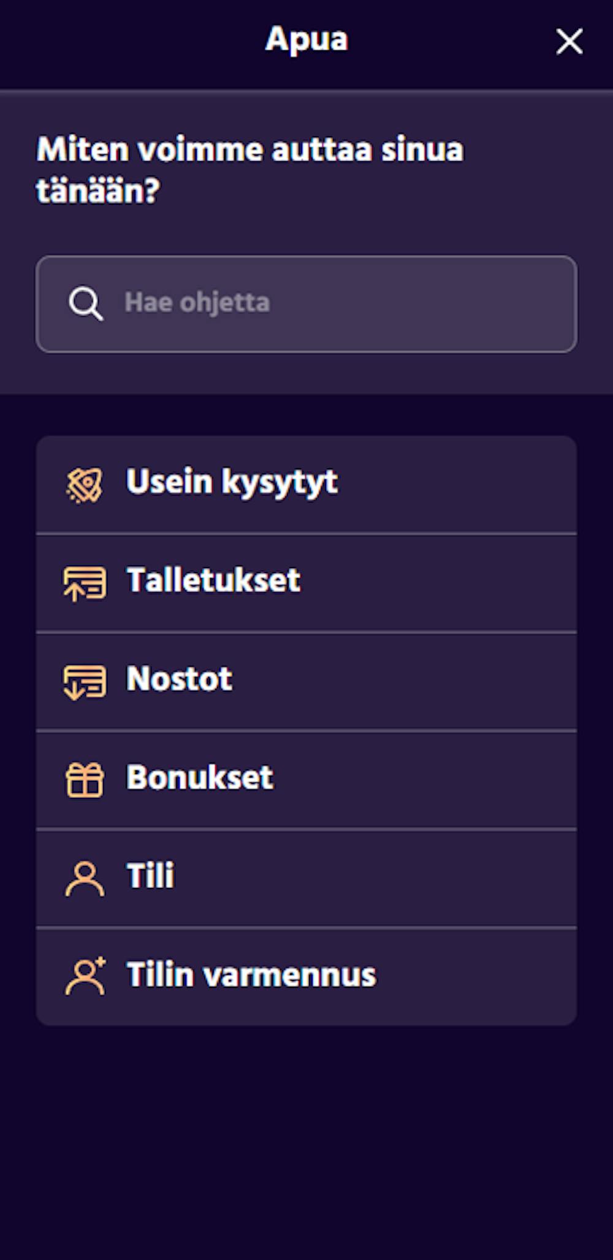
Task: Click the Apua panel title
Action: click(306, 40)
